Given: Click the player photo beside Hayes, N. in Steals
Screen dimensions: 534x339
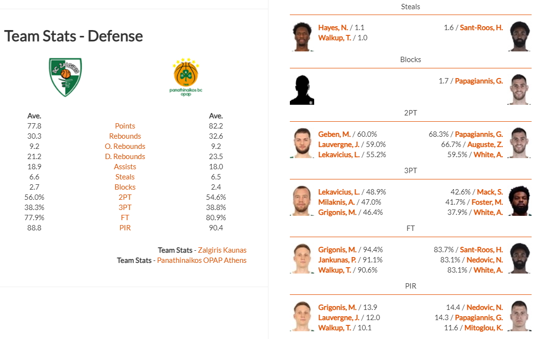Looking at the screenshot, I should [302, 36].
